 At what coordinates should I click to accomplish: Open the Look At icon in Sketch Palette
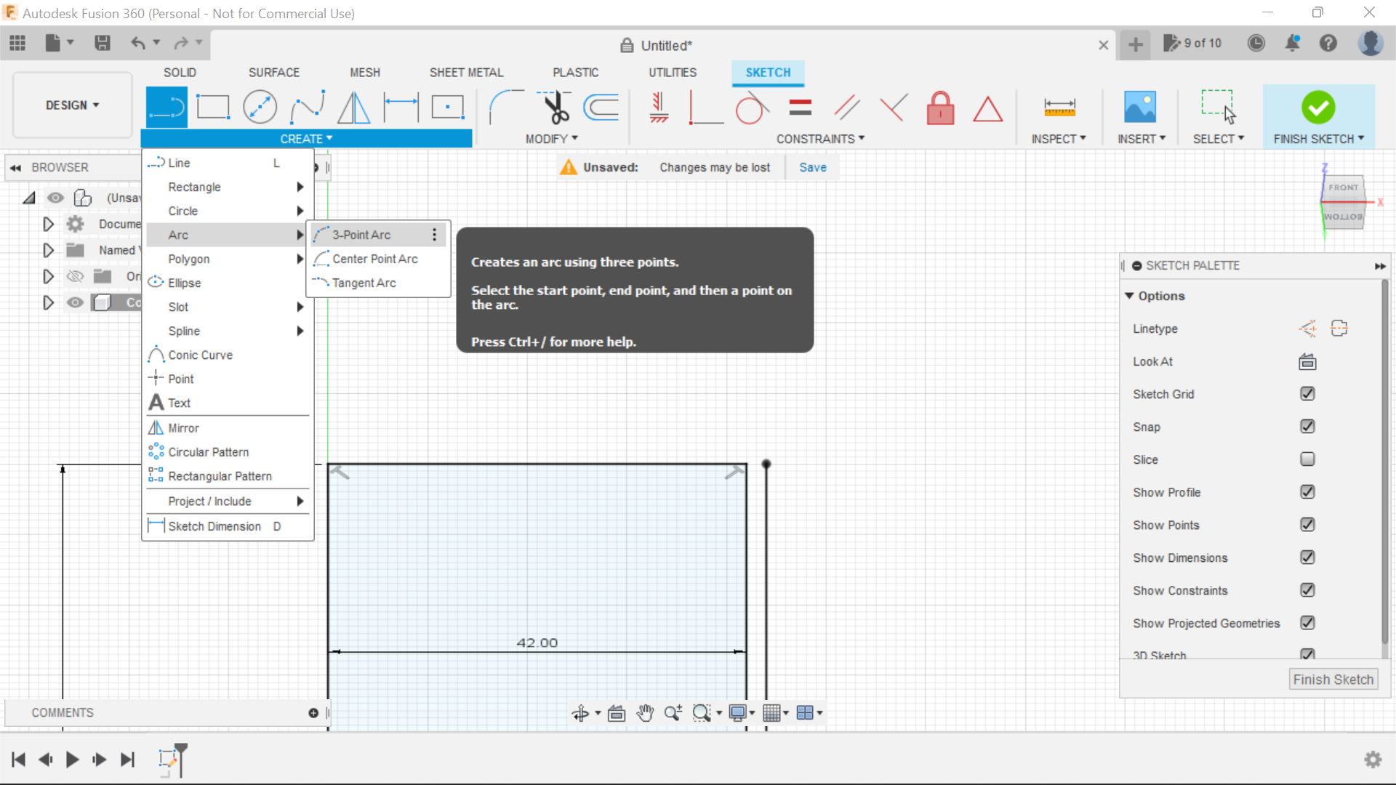[1307, 361]
